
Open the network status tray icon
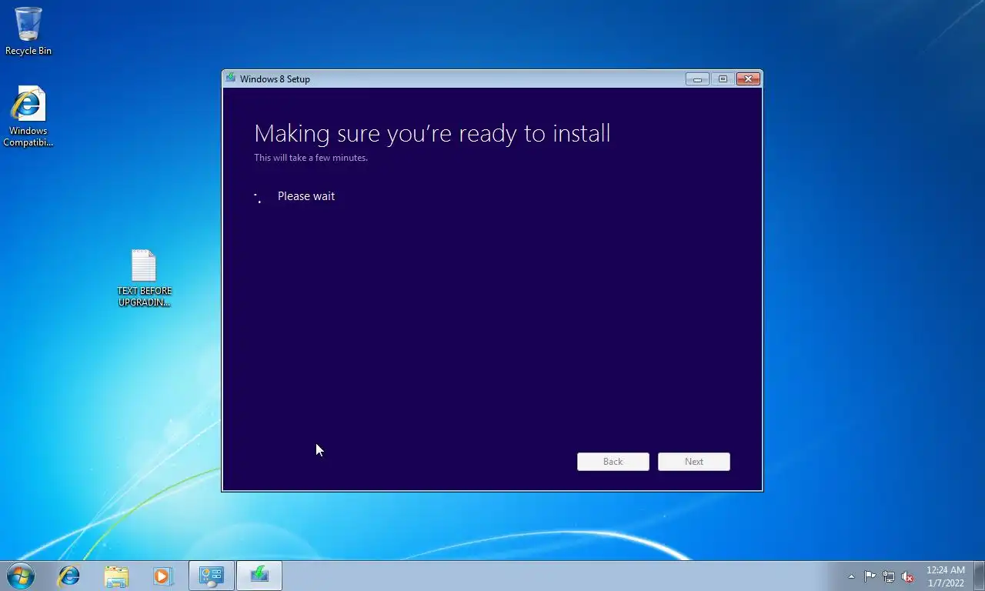tap(889, 576)
